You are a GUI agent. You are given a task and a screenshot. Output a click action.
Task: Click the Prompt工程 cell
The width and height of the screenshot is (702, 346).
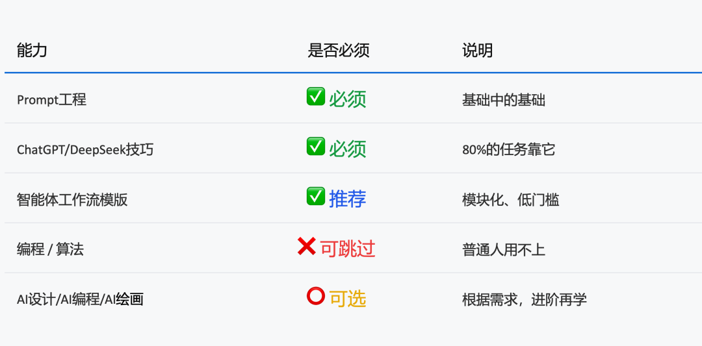(51, 99)
